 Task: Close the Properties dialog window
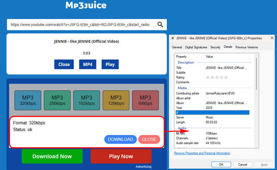272,38
